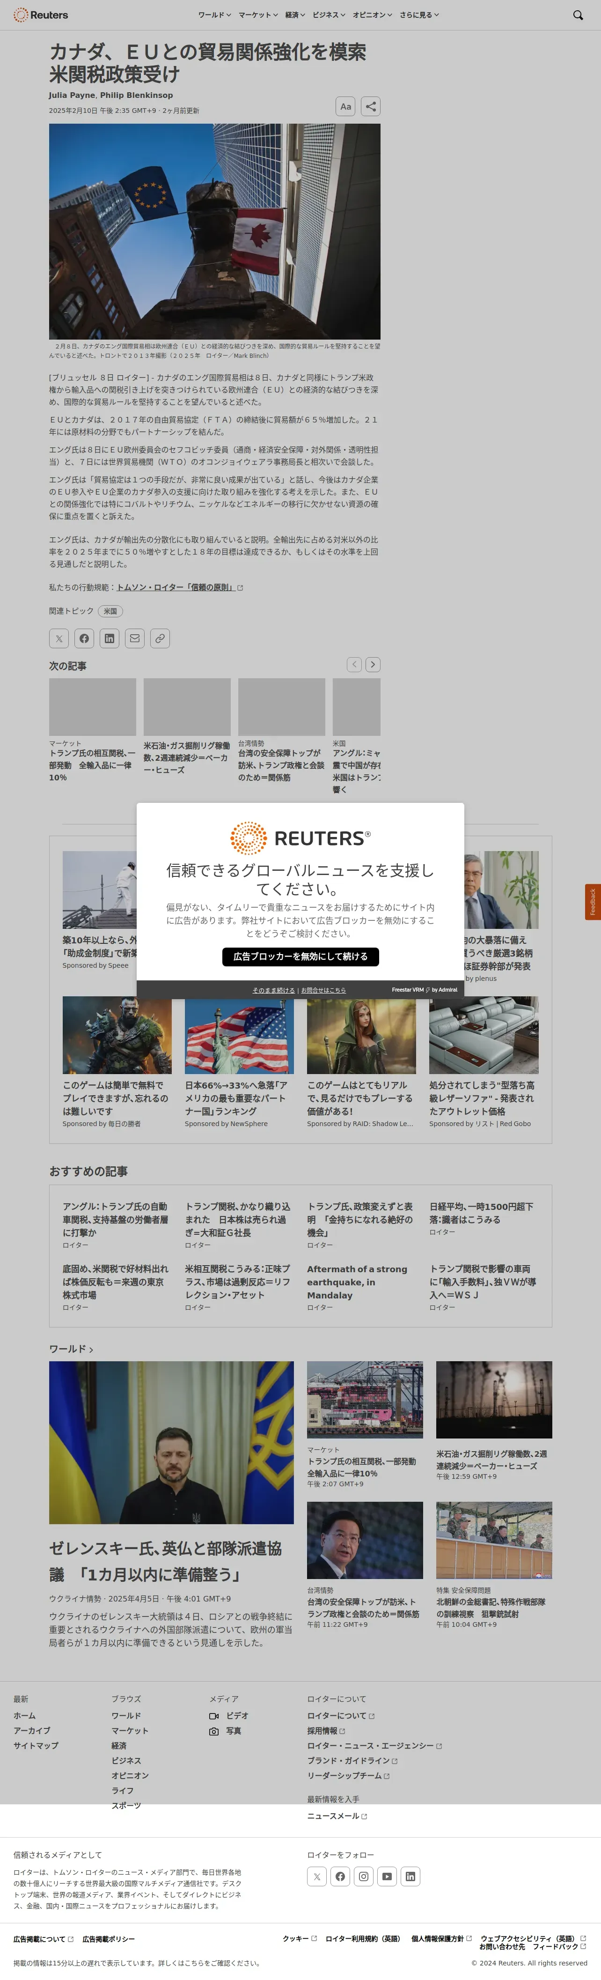Share the article on Facebook below the topics

[85, 638]
